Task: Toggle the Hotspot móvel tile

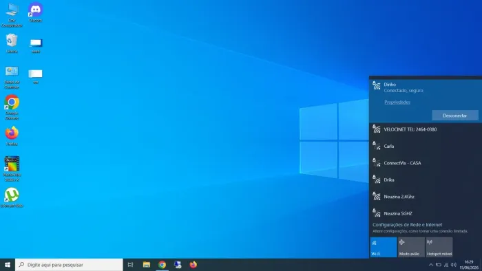Action: click(x=439, y=247)
